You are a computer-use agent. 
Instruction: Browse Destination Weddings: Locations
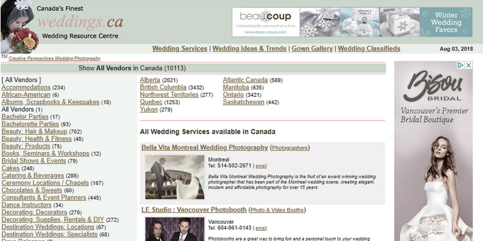tap(48, 227)
